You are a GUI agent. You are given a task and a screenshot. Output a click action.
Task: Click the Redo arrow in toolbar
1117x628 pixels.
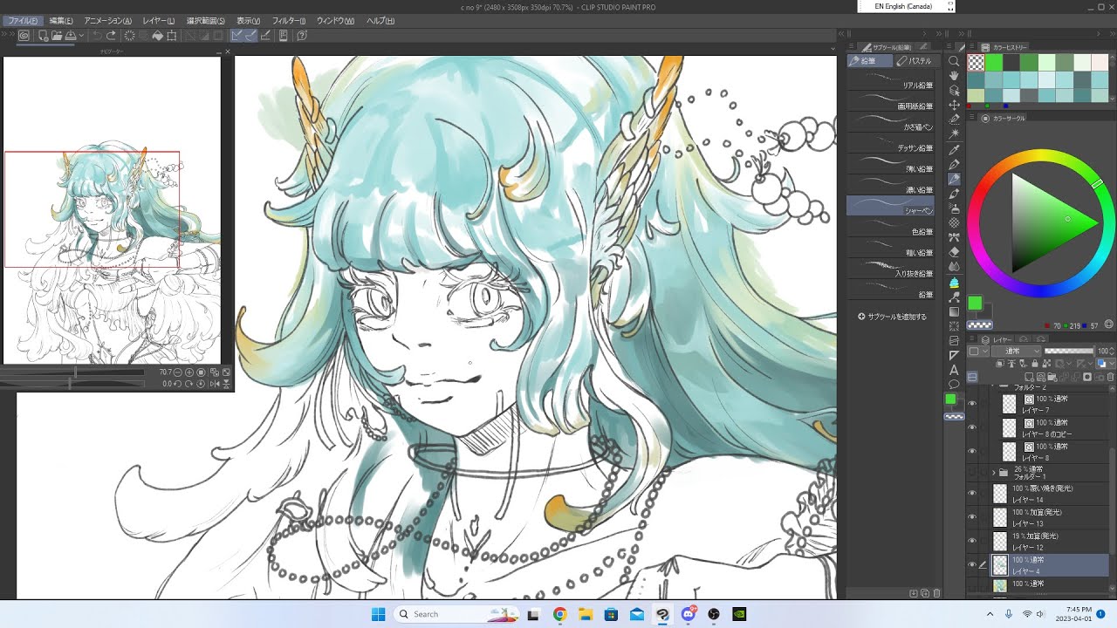point(111,36)
